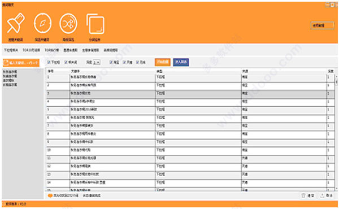The width and height of the screenshot is (339, 209).
Task: Select the keyword cell in row 7
Action: tap(112, 126)
